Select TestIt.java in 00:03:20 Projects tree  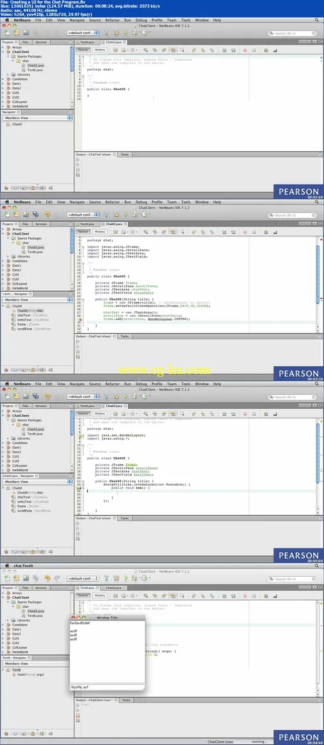point(35,252)
